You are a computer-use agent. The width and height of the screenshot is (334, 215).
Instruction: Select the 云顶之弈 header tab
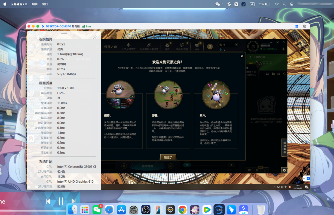tap(110, 47)
